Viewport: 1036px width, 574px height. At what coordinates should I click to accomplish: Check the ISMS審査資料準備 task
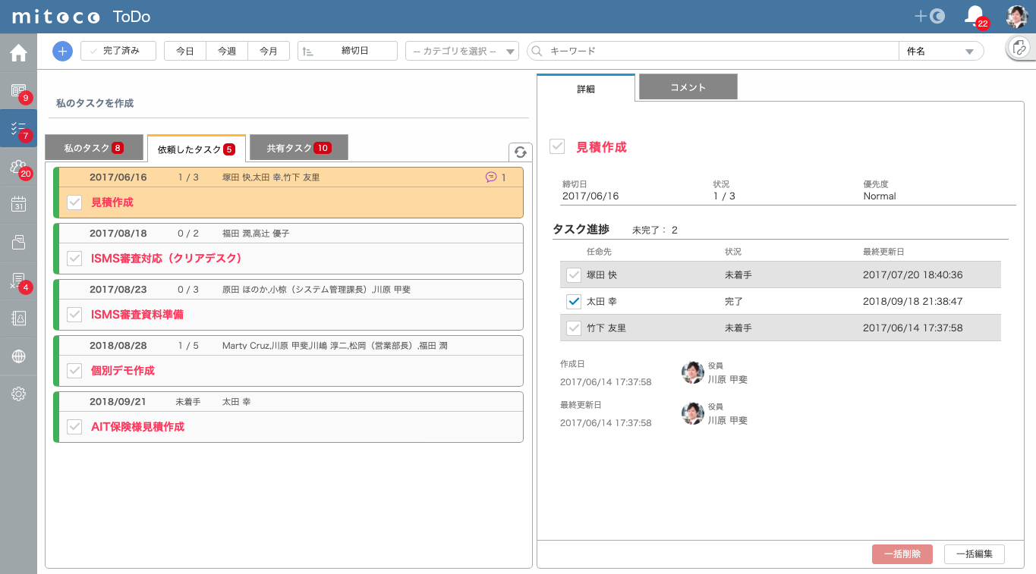74,314
